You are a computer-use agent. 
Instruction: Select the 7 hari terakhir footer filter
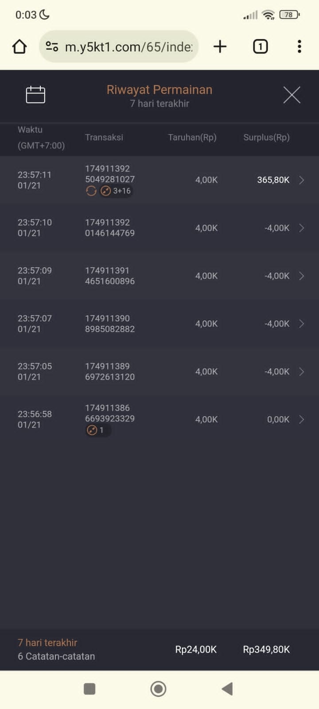(x=47, y=643)
